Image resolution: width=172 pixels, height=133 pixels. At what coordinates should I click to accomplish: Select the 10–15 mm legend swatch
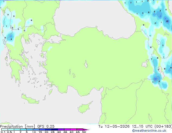point(36,129)
